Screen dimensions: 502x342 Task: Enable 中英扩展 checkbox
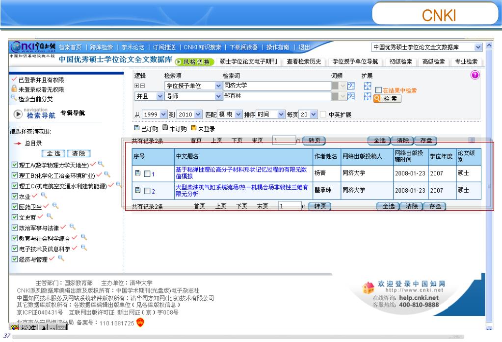click(323, 114)
